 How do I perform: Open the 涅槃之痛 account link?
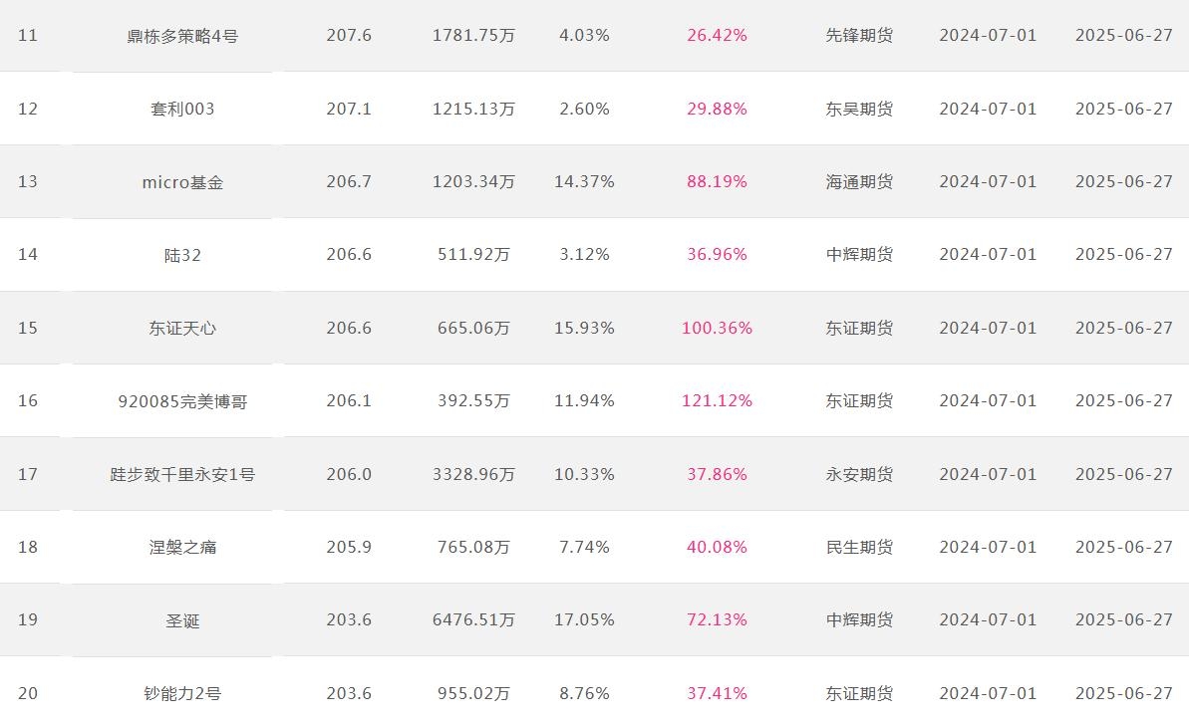pyautogui.click(x=182, y=547)
